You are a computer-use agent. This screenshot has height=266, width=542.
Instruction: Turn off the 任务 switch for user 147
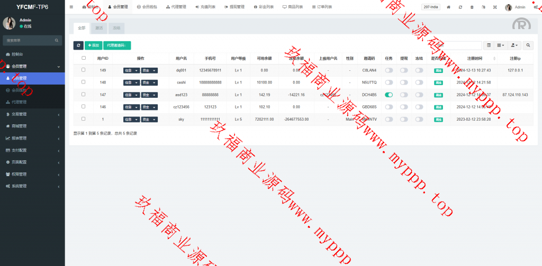389,95
